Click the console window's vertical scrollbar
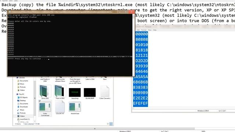The height and width of the screenshot is (132, 235). point(134,45)
